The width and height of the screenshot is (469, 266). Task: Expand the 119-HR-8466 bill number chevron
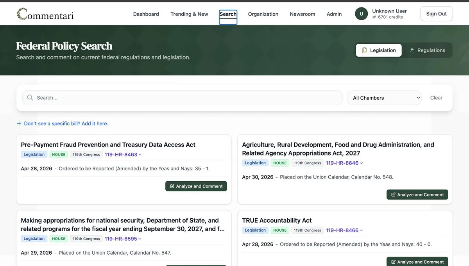[362, 230]
